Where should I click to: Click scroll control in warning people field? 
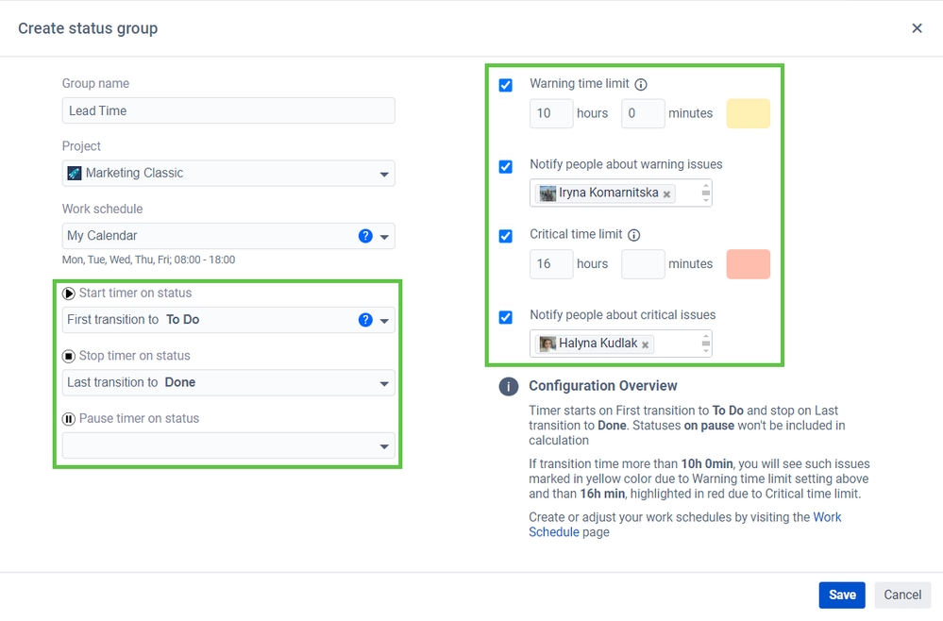(x=706, y=193)
